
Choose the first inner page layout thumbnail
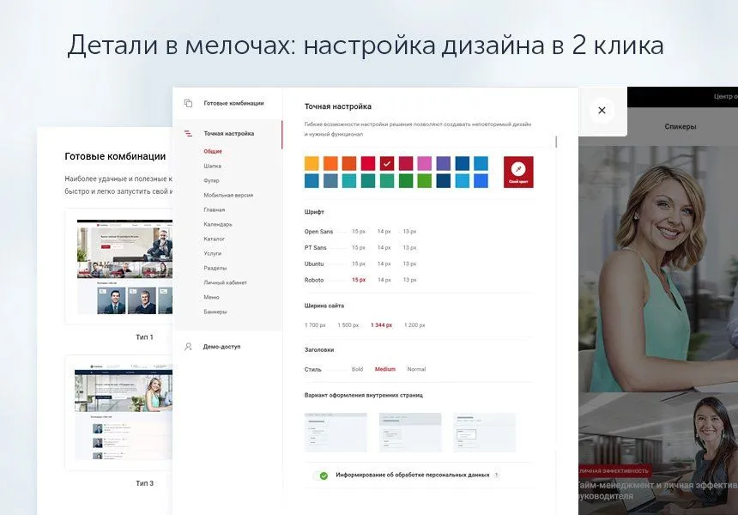336,433
